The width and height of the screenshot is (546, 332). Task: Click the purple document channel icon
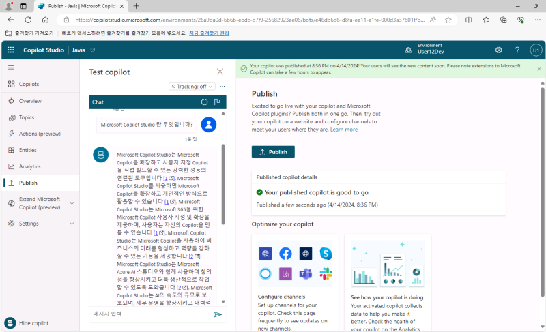285,274
